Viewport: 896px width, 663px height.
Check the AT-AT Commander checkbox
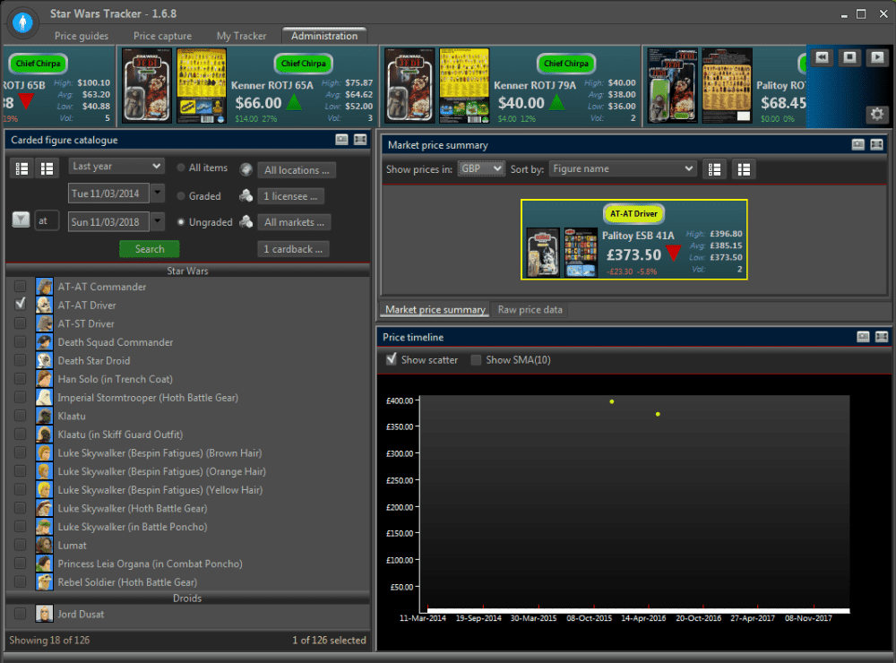coord(20,286)
